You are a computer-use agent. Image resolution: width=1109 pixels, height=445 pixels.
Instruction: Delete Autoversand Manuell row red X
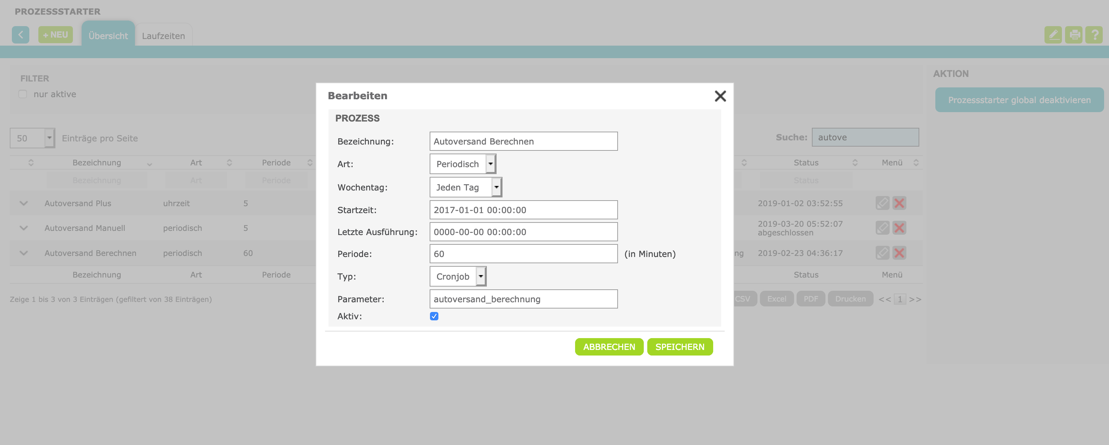click(x=899, y=228)
